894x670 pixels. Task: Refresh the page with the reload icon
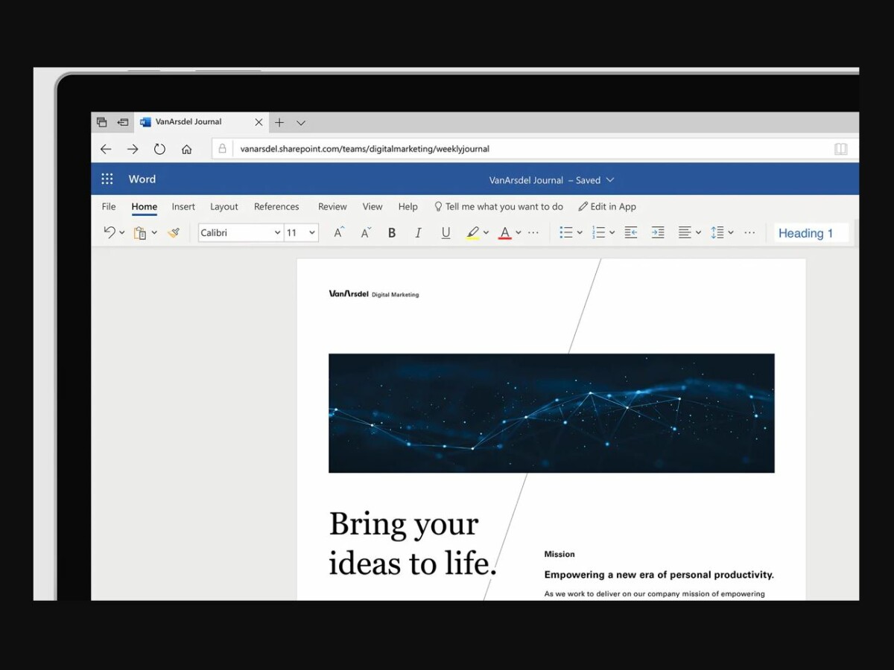(159, 149)
